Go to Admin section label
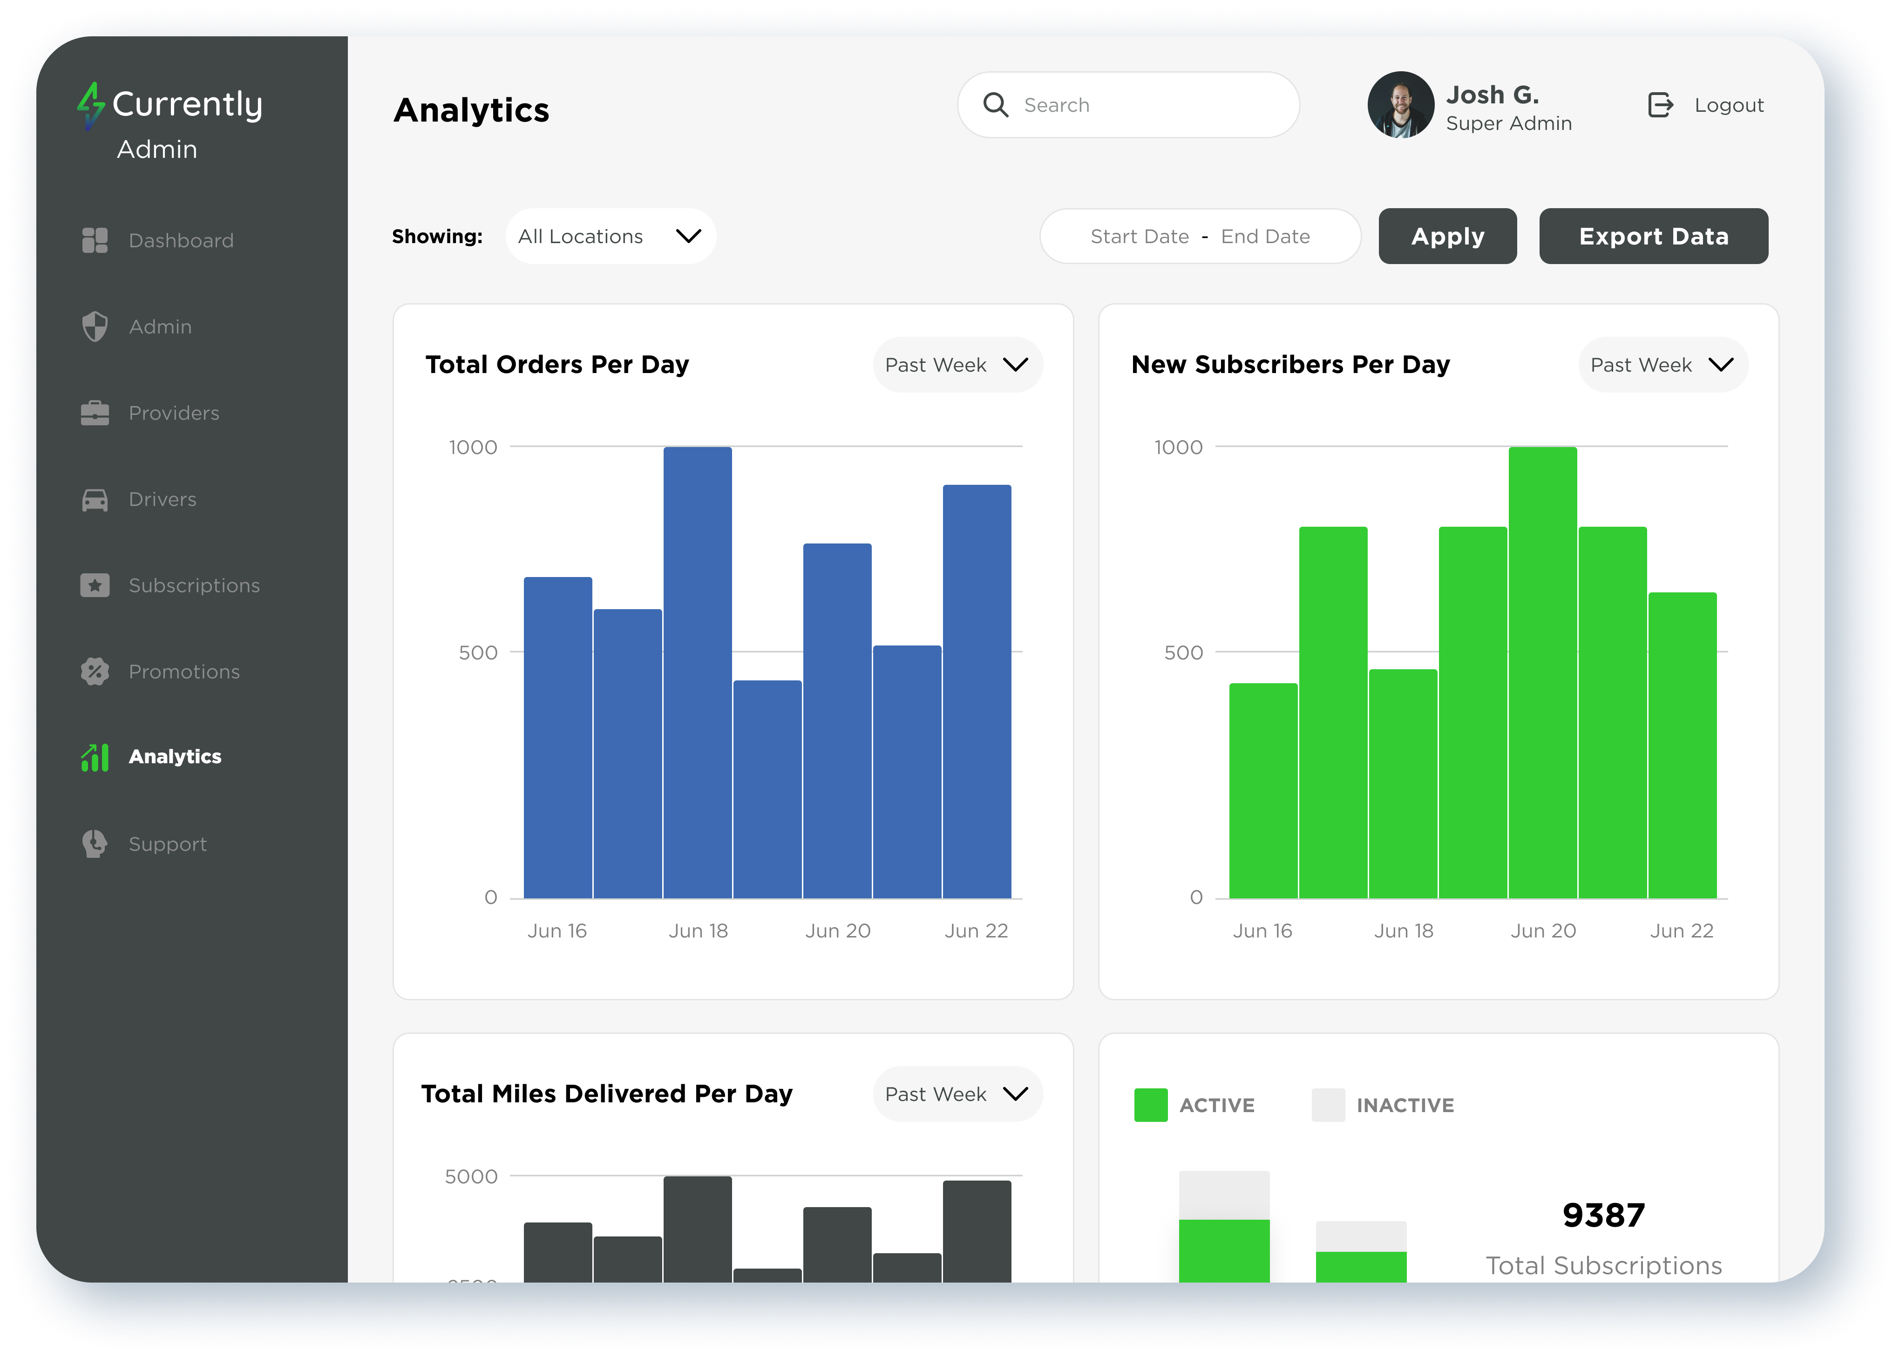Screen dimensions: 1900x1358 pyautogui.click(x=160, y=326)
